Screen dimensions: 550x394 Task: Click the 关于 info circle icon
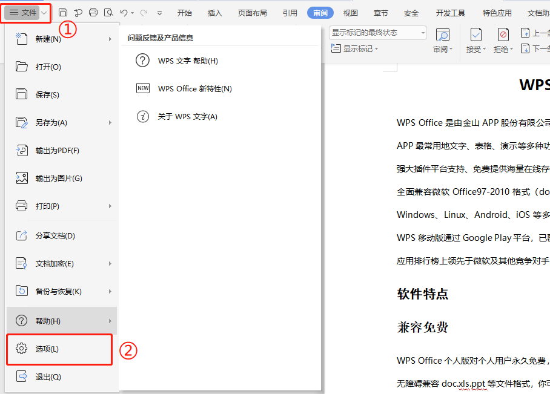tap(143, 116)
